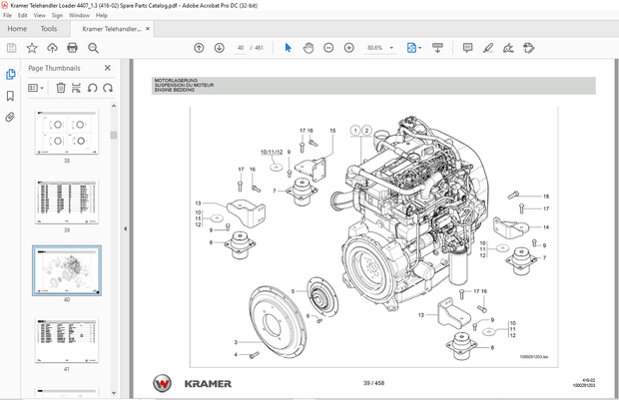619x400 pixels.
Task: Click the Fit page view icon
Action: (411, 48)
